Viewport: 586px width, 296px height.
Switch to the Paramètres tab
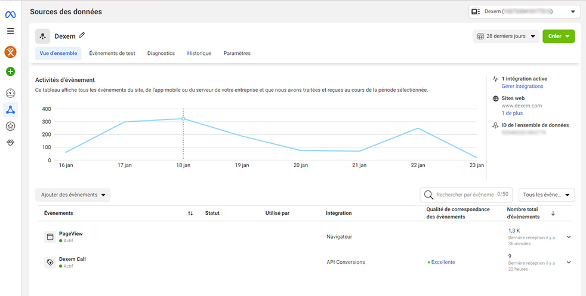tap(237, 54)
